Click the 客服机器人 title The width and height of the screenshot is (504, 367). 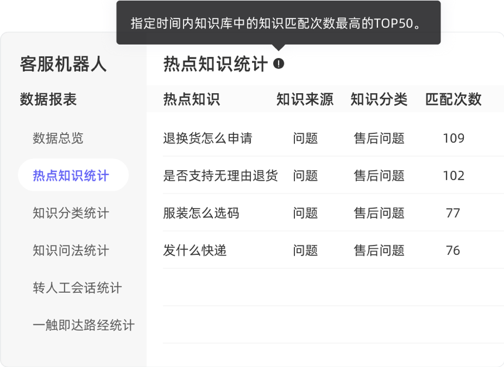click(x=63, y=64)
